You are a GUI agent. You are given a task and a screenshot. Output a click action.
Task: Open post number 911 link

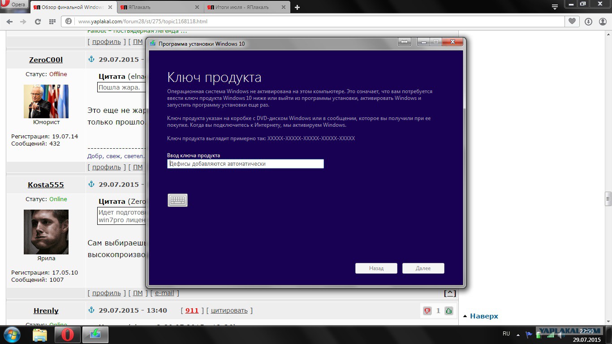click(192, 310)
